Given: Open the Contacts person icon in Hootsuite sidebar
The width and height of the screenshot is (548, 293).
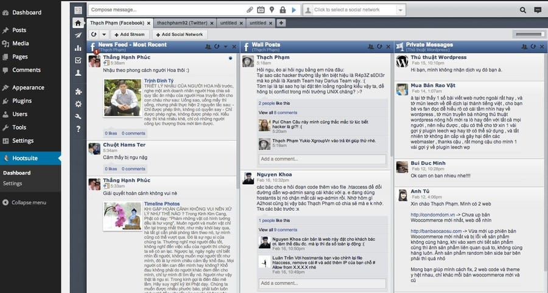Looking at the screenshot, I should tap(78, 73).
